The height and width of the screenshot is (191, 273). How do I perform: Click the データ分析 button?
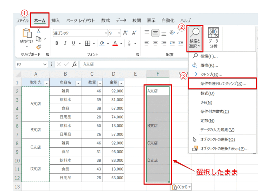[213, 38]
